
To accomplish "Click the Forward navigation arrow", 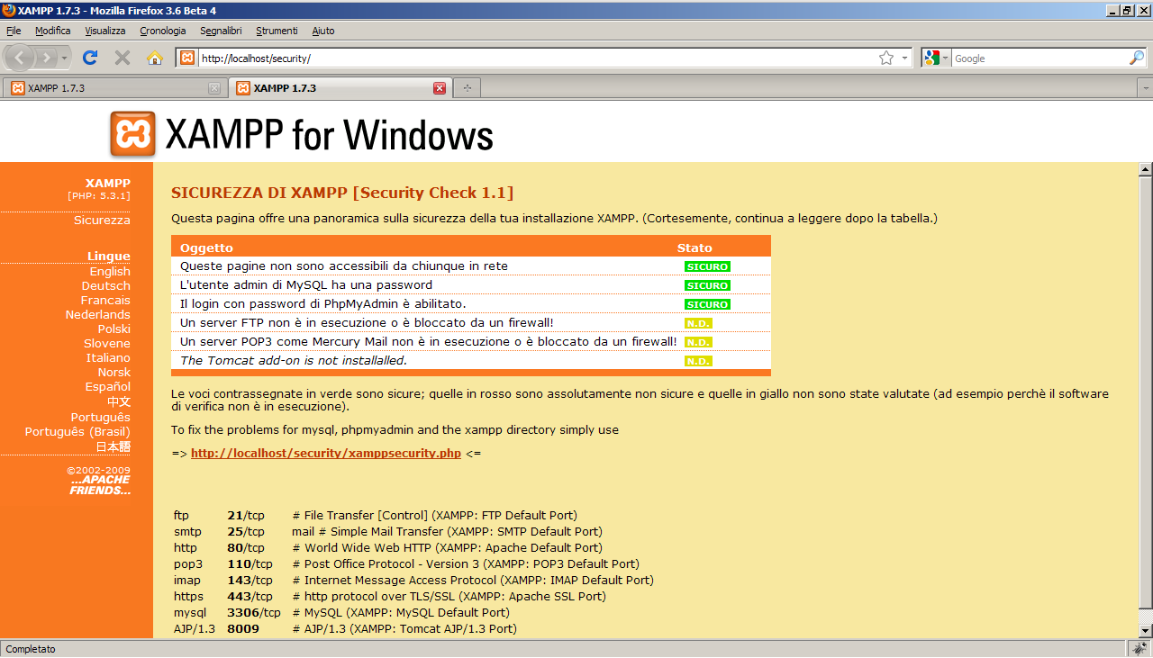I will (x=46, y=58).
